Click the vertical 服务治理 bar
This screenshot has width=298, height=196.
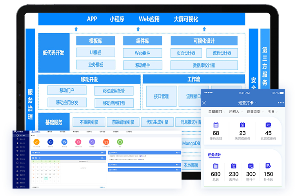click(x=30, y=80)
